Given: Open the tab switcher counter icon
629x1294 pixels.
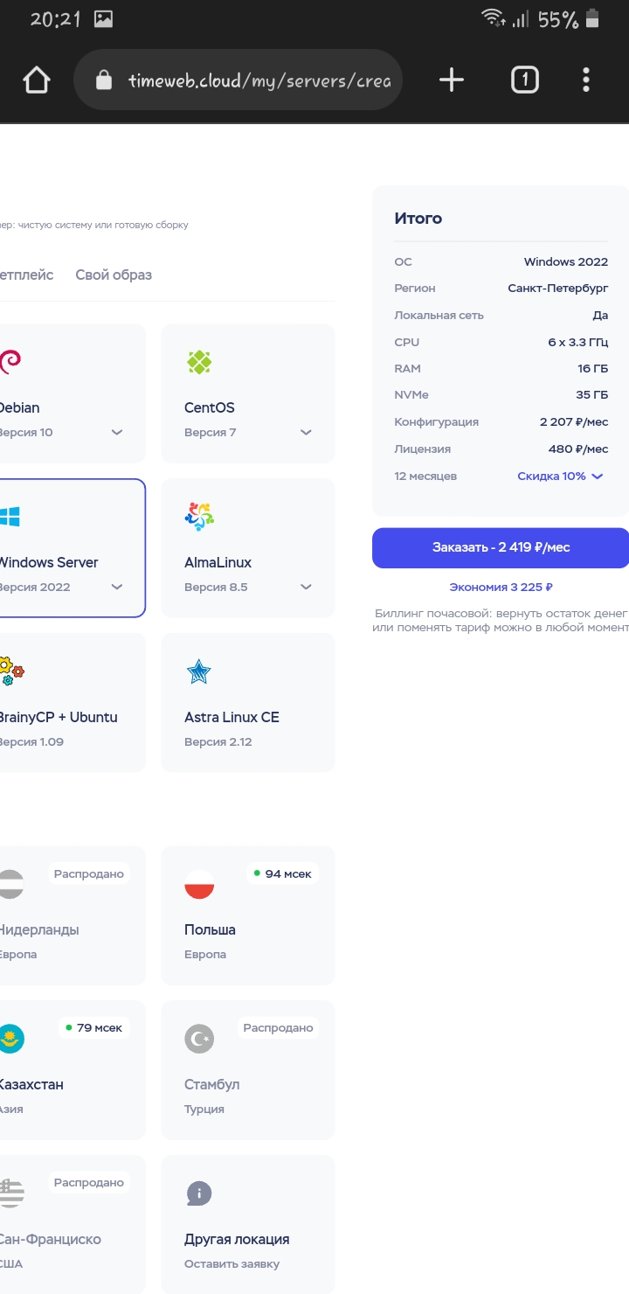Looking at the screenshot, I should pyautogui.click(x=524, y=80).
